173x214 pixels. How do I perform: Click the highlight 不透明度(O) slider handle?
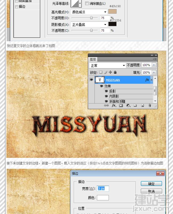click(x=91, y=18)
